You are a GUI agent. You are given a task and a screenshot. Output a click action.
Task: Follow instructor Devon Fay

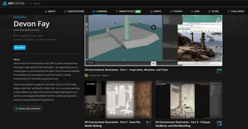(x=19, y=47)
